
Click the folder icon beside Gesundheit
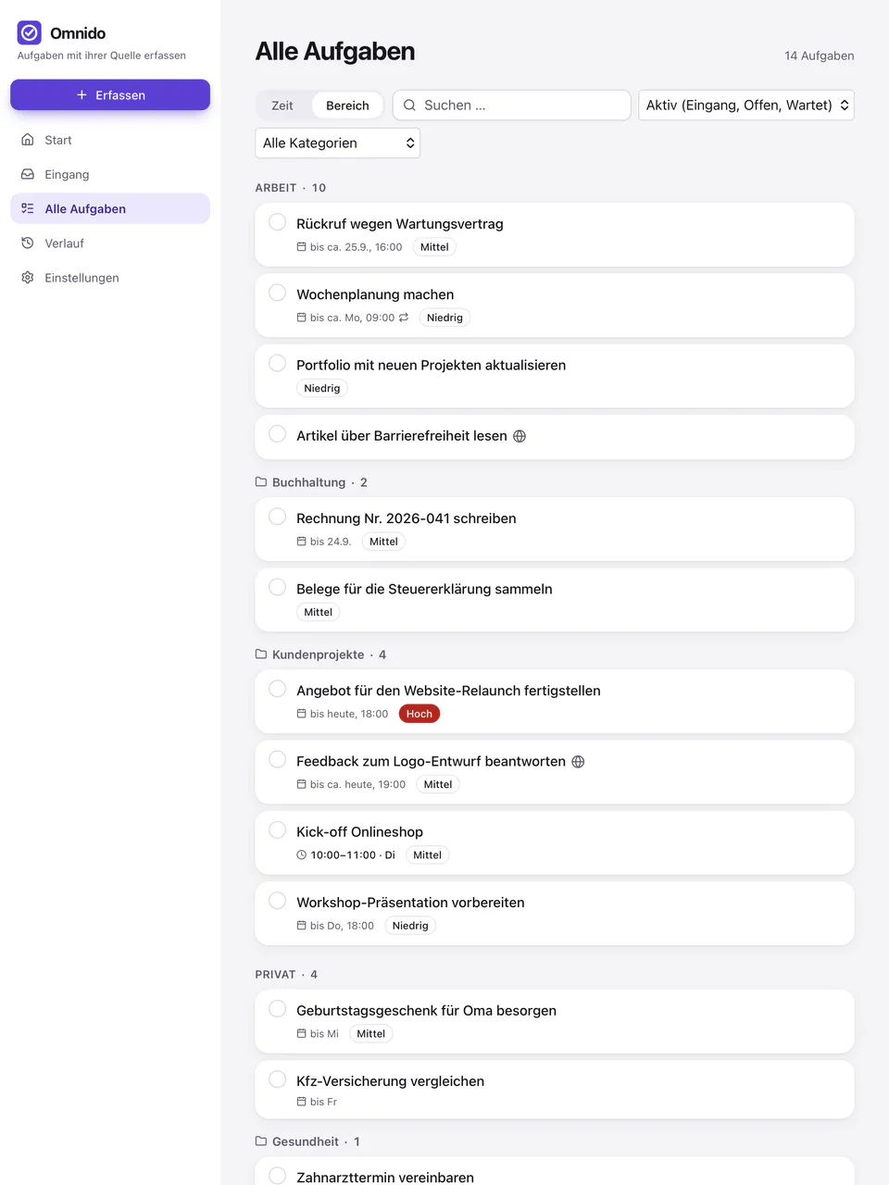point(261,1141)
